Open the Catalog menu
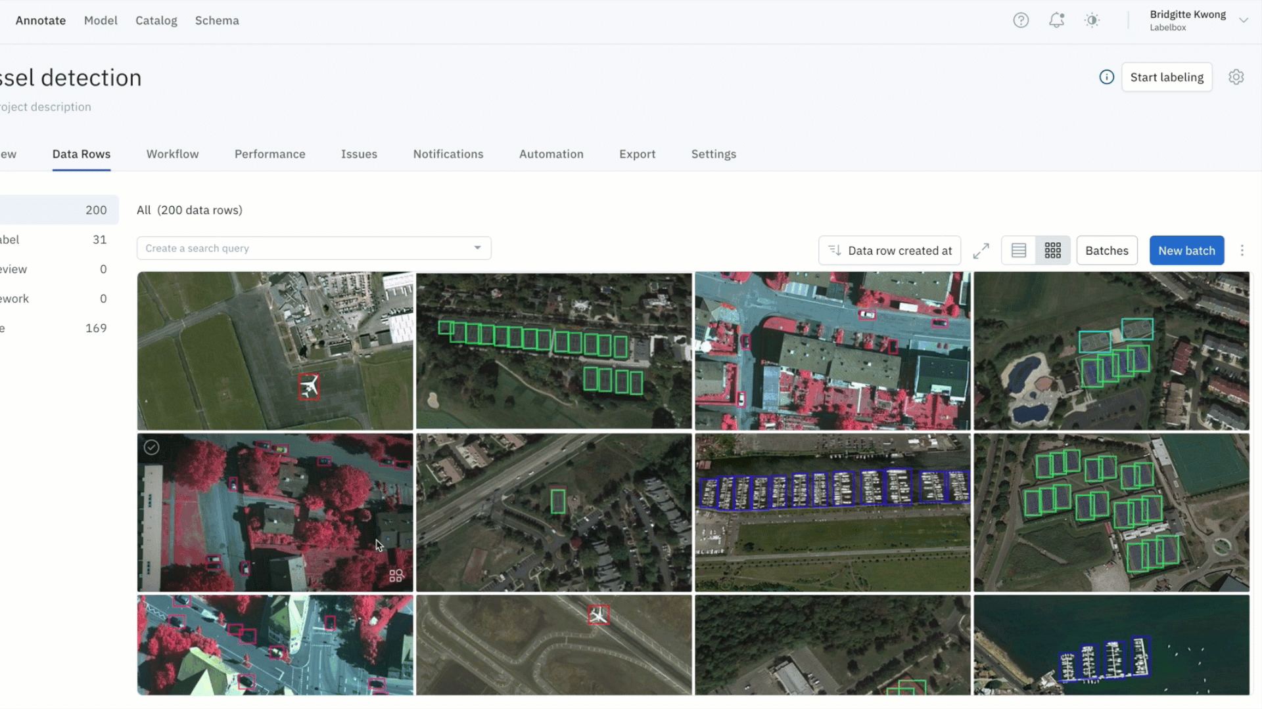 click(x=156, y=20)
